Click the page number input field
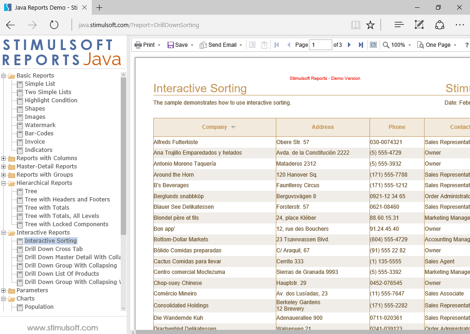This screenshot has width=470, height=334. pos(320,45)
